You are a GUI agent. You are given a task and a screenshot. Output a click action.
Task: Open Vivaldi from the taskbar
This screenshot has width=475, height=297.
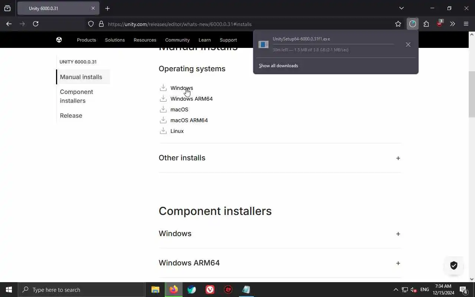coord(210,290)
